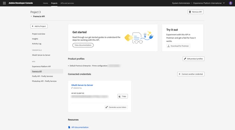The image size is (235, 130).
Task: Click the document icon next to API documentation
Action: click(69, 127)
